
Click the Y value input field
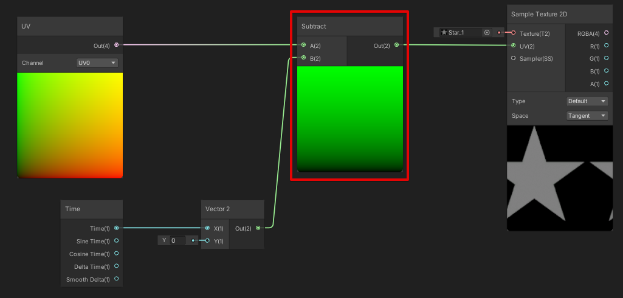[x=178, y=240]
